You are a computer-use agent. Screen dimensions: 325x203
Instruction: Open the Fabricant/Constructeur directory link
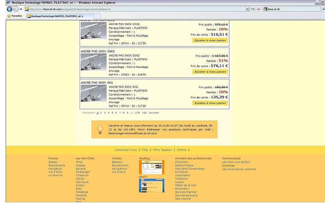[190, 169]
